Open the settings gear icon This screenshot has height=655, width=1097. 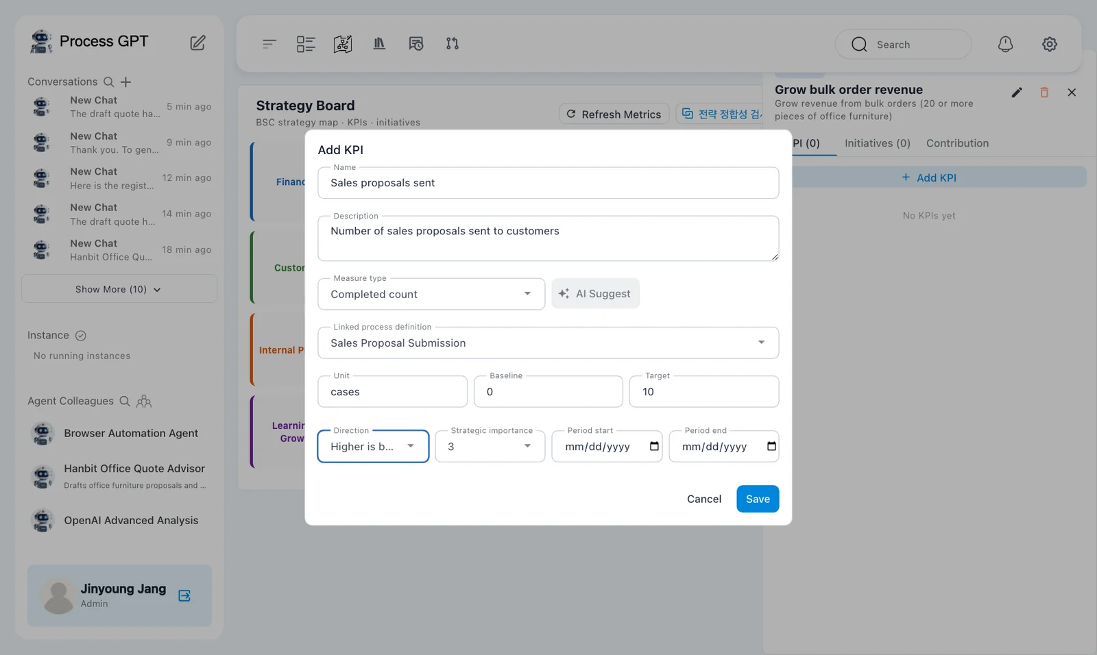click(1050, 44)
